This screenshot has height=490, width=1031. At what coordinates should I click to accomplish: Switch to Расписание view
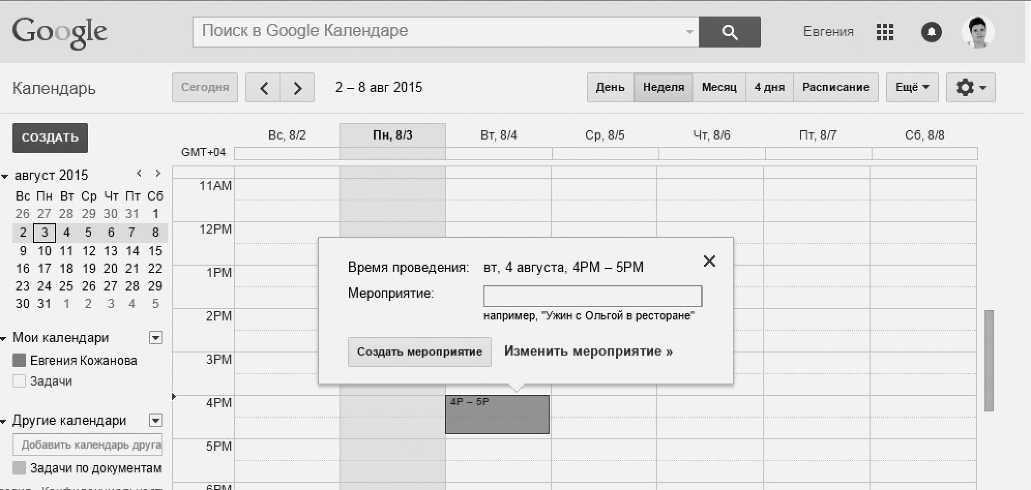click(x=836, y=87)
